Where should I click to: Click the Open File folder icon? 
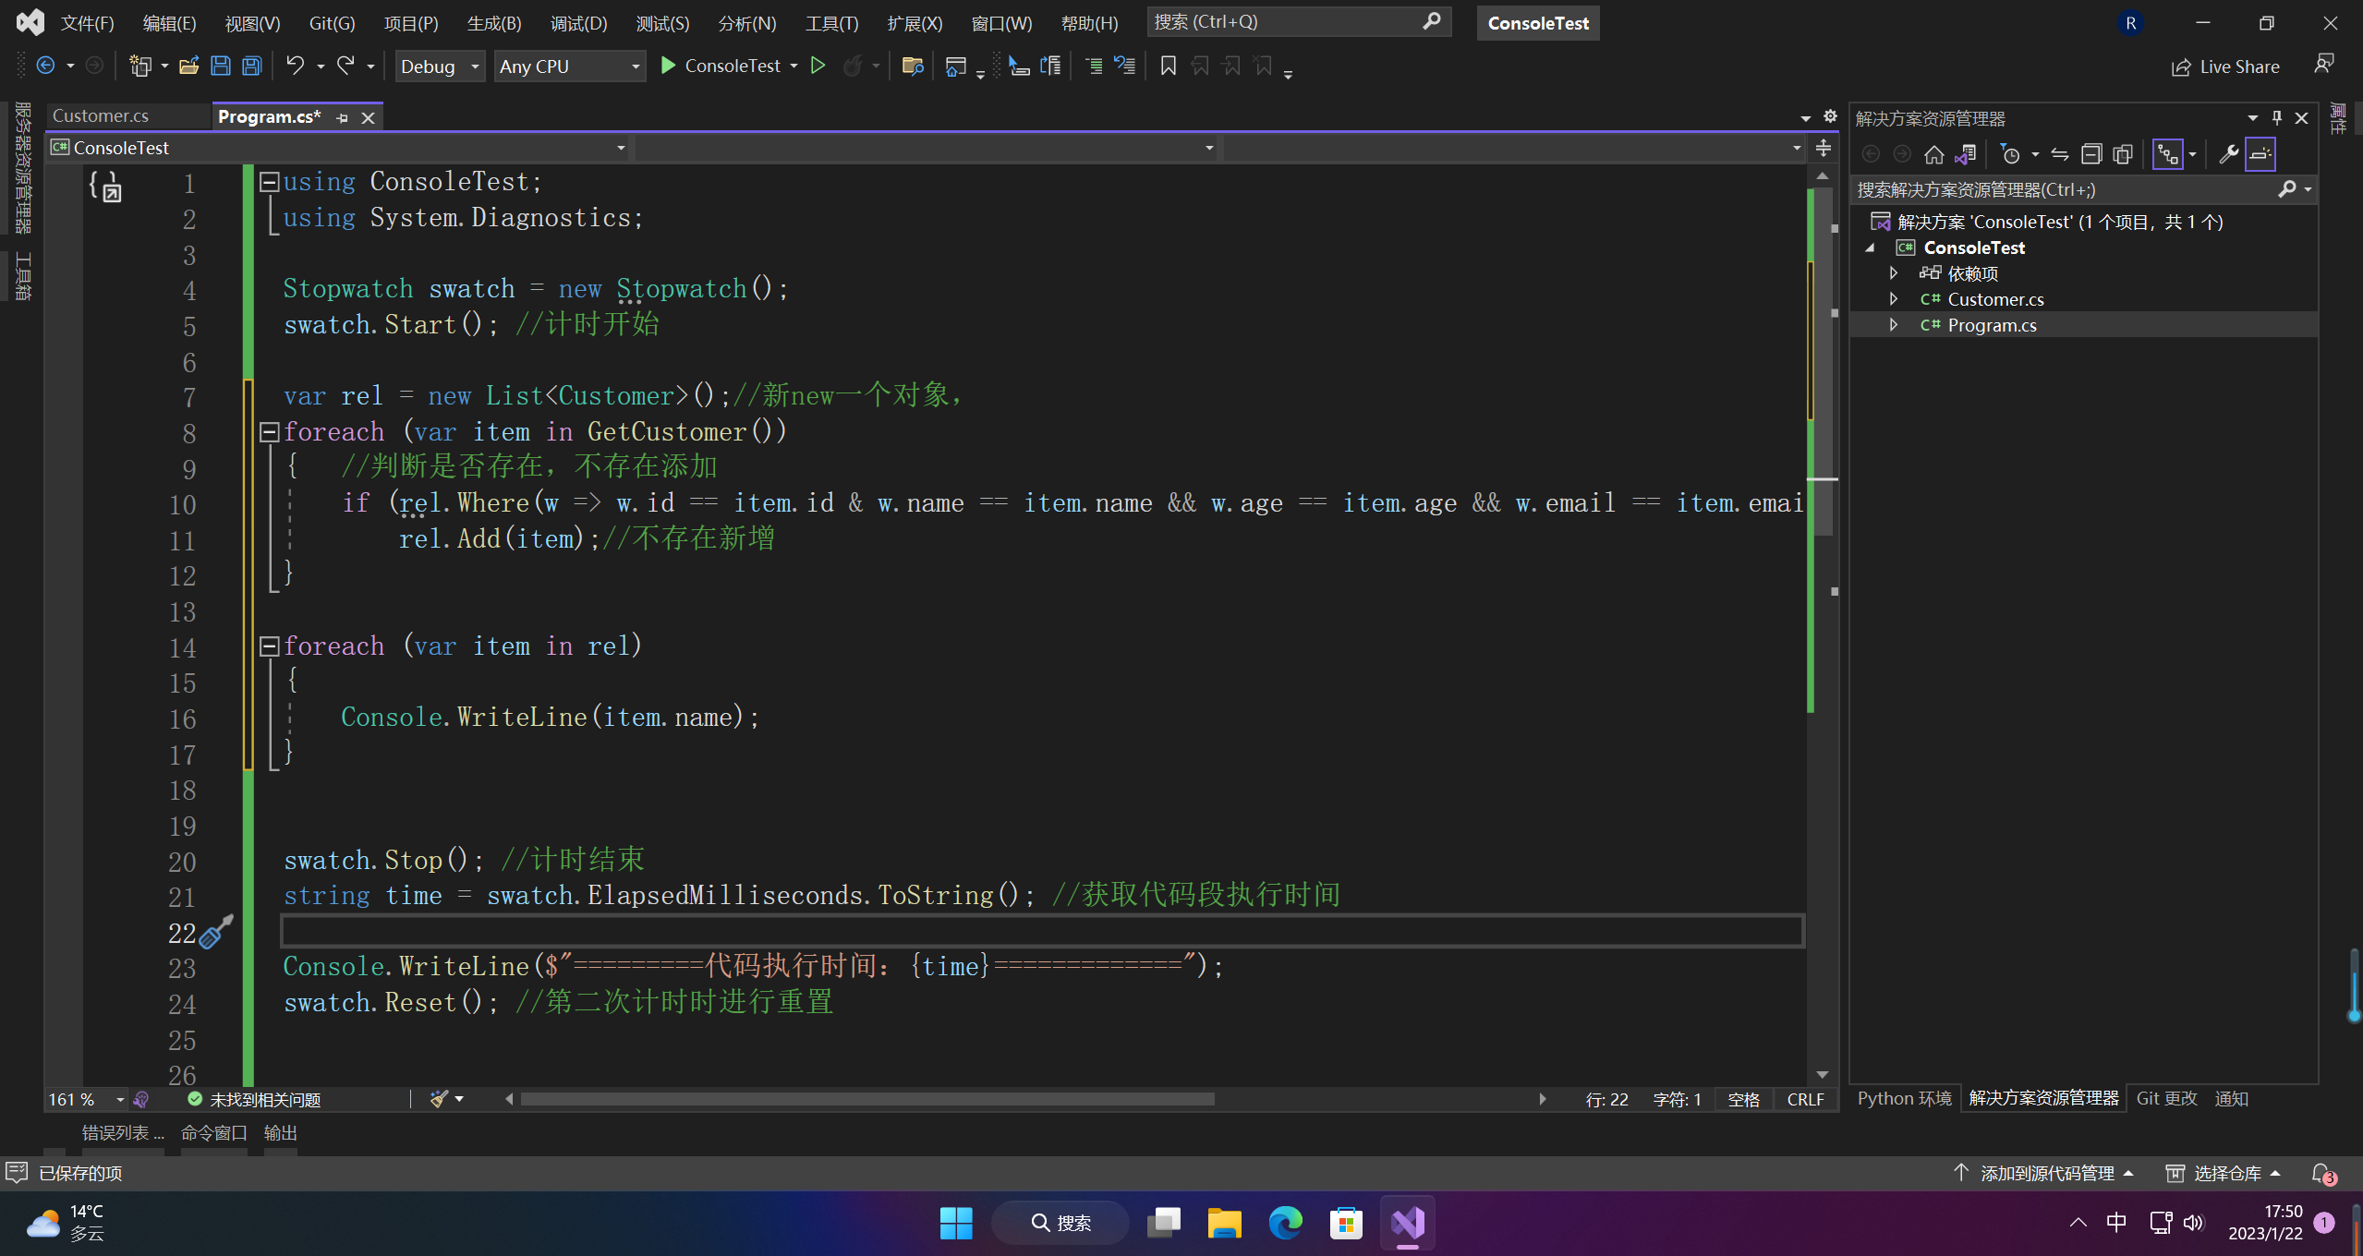(x=188, y=66)
